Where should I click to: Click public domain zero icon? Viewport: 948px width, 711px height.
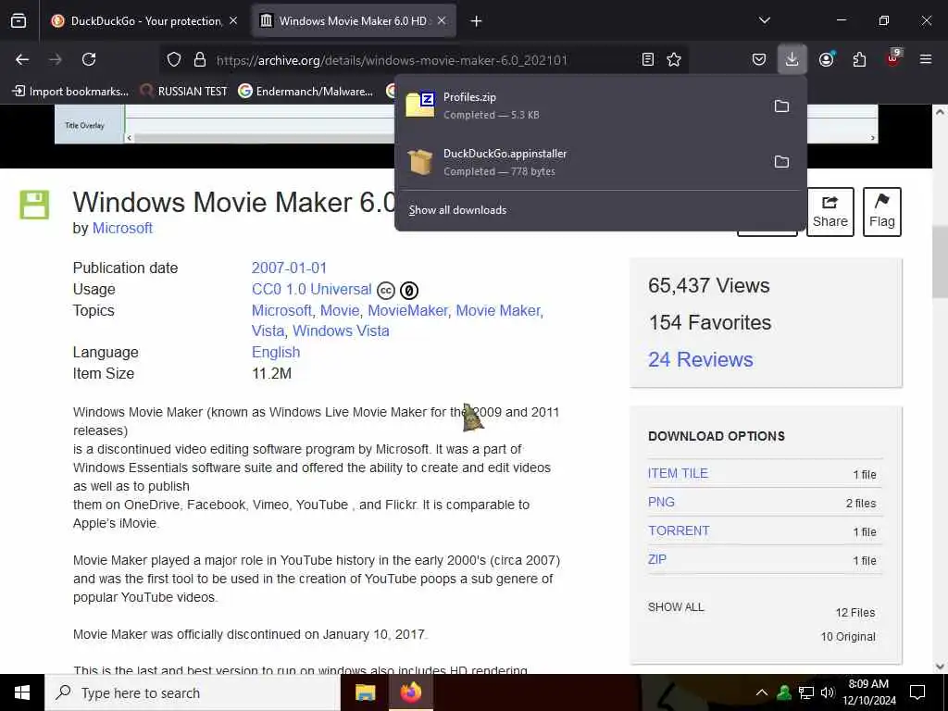point(409,291)
